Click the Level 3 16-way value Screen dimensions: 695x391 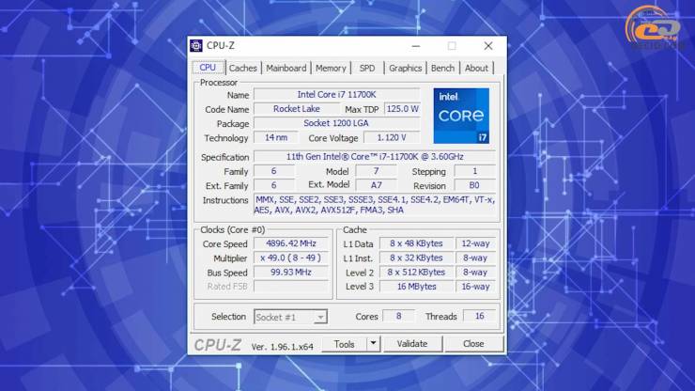point(475,287)
